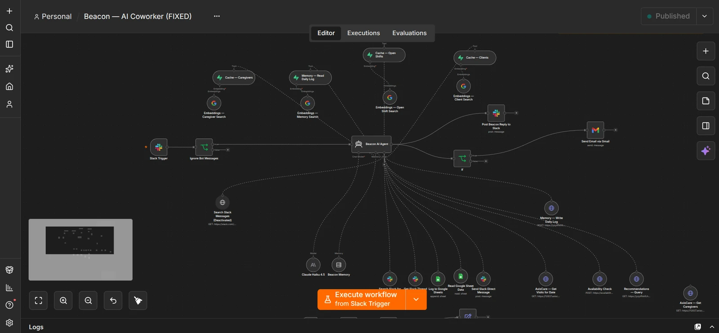Toggle the left sidebar panel

click(x=9, y=44)
